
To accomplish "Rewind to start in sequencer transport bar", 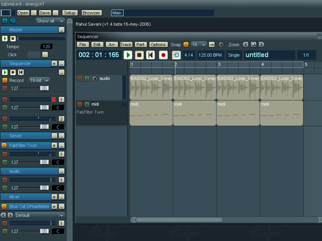I will point(150,55).
